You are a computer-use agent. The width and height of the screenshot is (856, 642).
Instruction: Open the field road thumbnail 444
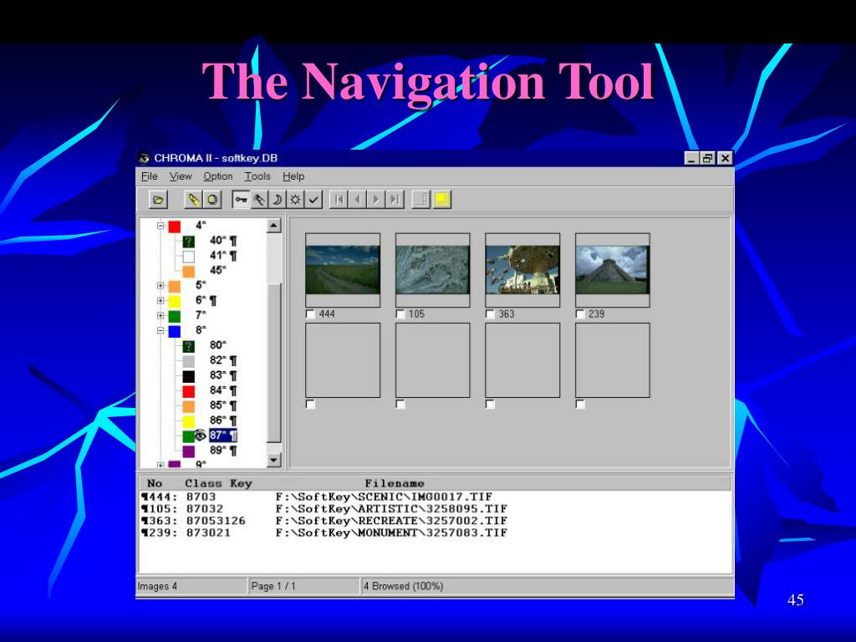click(343, 270)
